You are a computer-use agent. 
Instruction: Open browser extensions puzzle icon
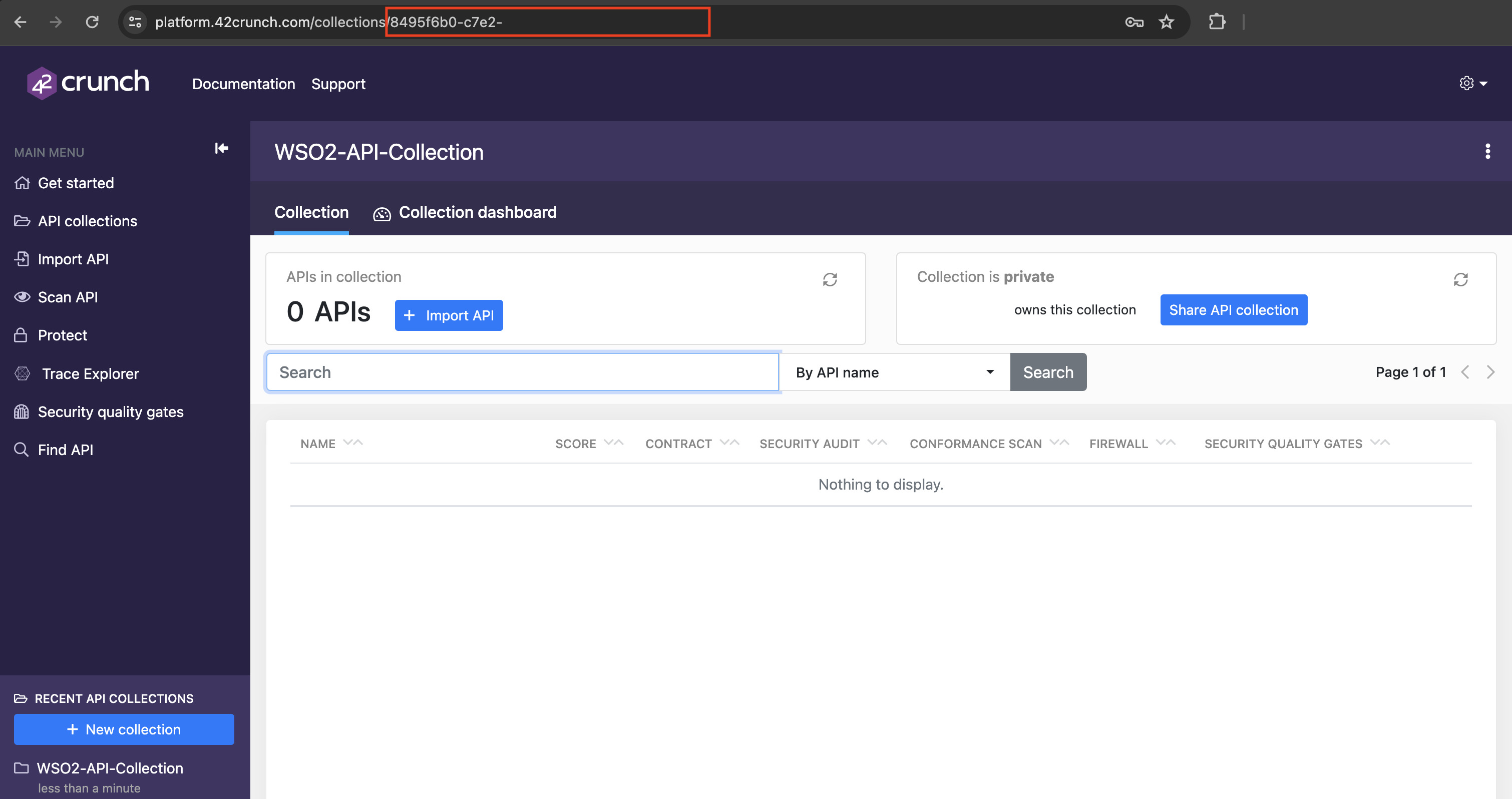pyautogui.click(x=1217, y=23)
